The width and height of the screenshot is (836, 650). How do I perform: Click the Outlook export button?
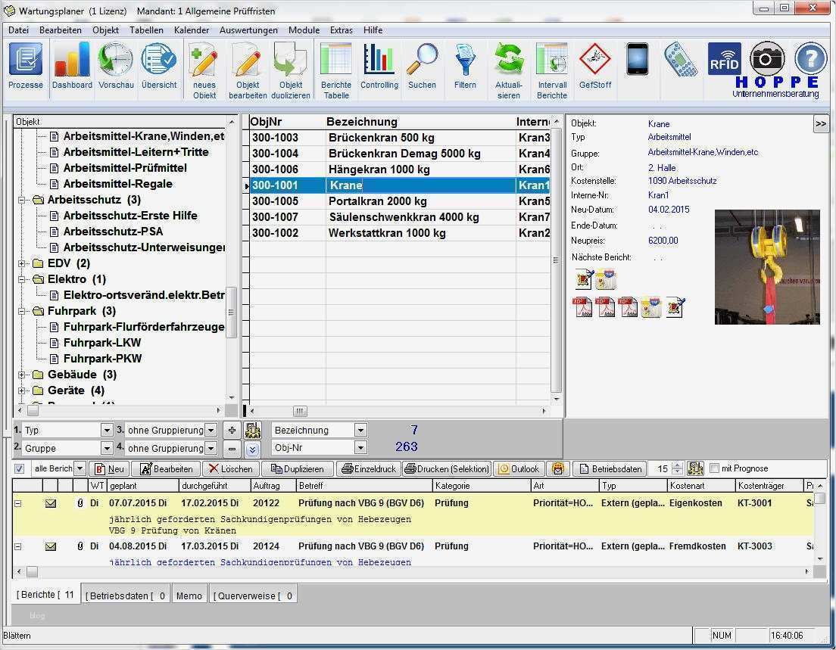(519, 468)
